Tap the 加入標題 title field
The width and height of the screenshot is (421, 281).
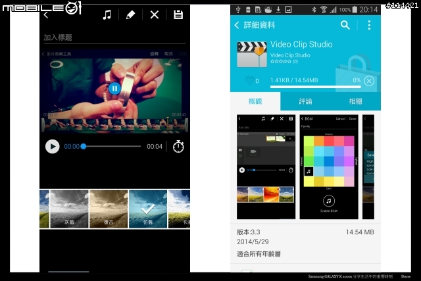point(114,38)
